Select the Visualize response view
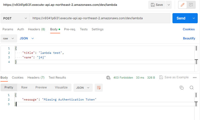200x120 pixels. pyautogui.click(x=61, y=87)
